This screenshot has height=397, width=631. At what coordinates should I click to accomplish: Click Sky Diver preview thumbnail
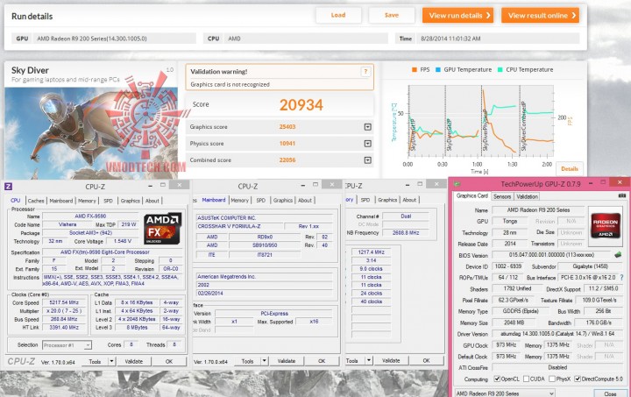pos(91,132)
